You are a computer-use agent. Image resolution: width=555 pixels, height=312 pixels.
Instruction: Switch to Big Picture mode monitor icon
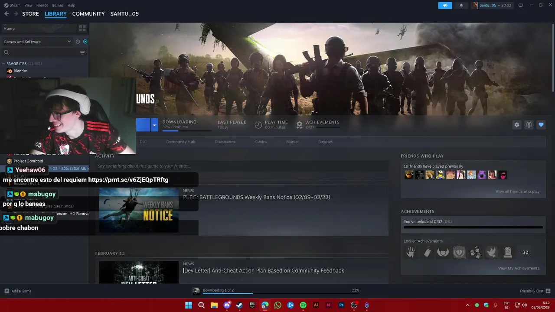520,5
